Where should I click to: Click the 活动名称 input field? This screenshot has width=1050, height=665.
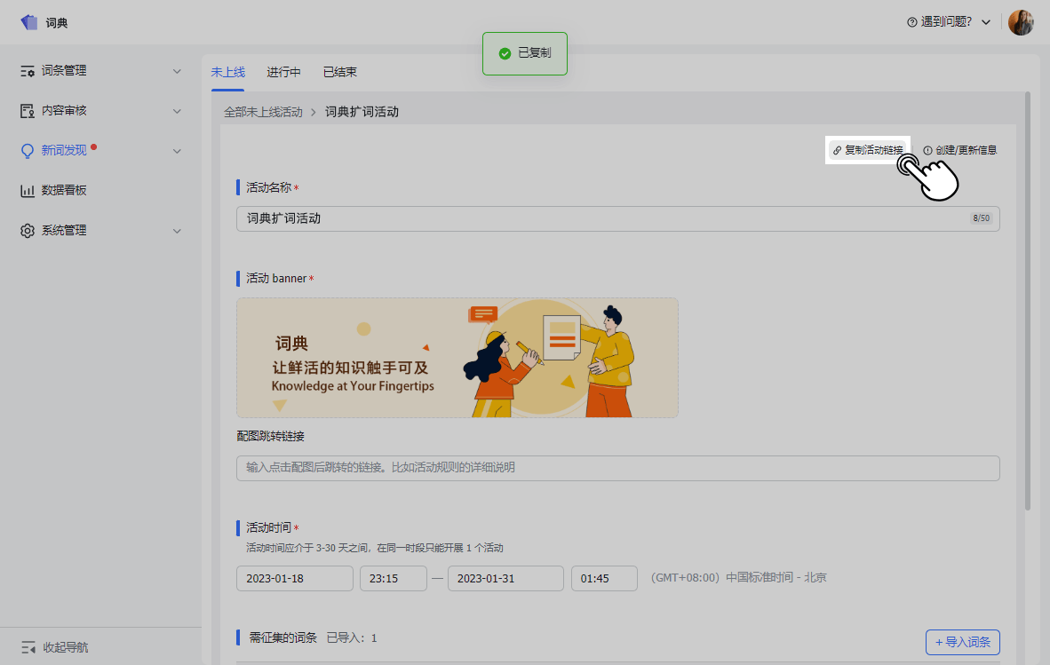[x=604, y=218]
